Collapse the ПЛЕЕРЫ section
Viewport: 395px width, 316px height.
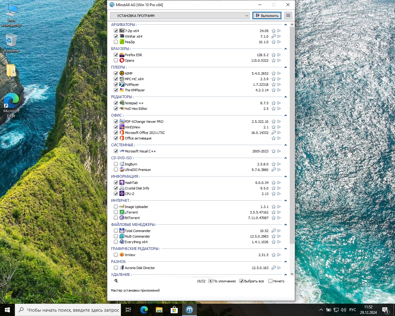pyautogui.click(x=285, y=67)
